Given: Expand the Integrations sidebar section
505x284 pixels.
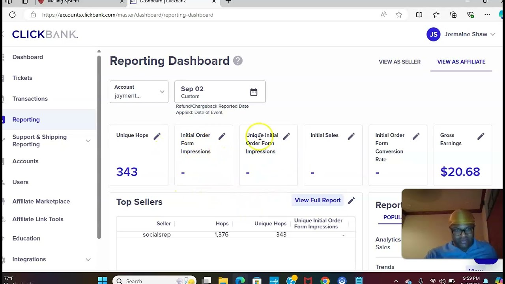Looking at the screenshot, I should pyautogui.click(x=88, y=260).
